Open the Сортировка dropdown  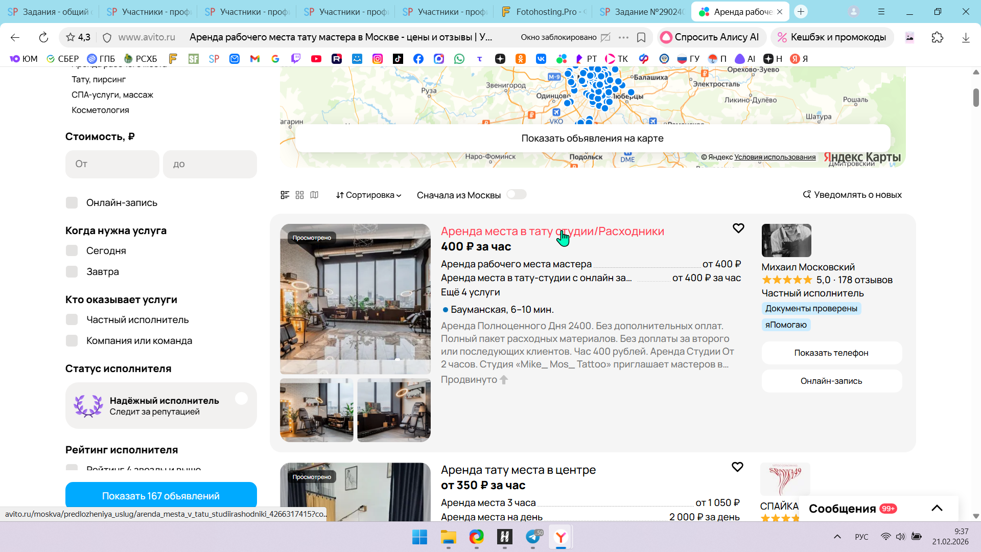point(368,195)
